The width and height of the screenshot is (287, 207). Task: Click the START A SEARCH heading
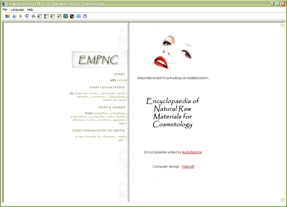click(112, 107)
